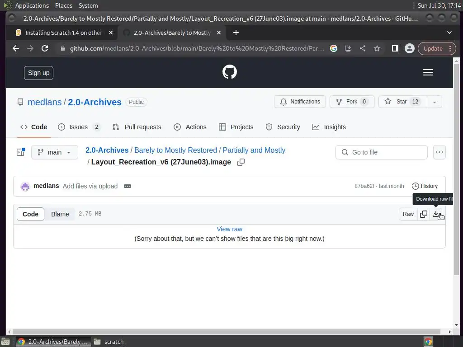Close the 2.0-Archives tab
Screen dimensions: 463x347
pos(219,33)
